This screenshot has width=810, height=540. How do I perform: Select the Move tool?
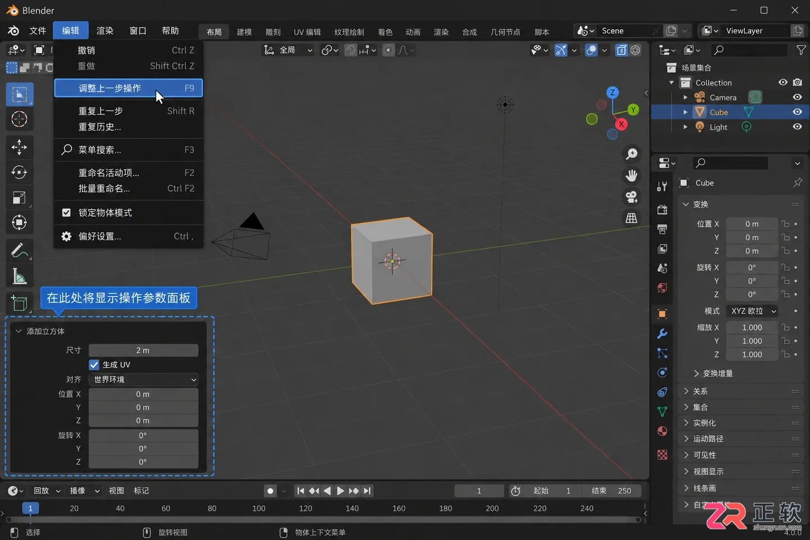point(19,147)
